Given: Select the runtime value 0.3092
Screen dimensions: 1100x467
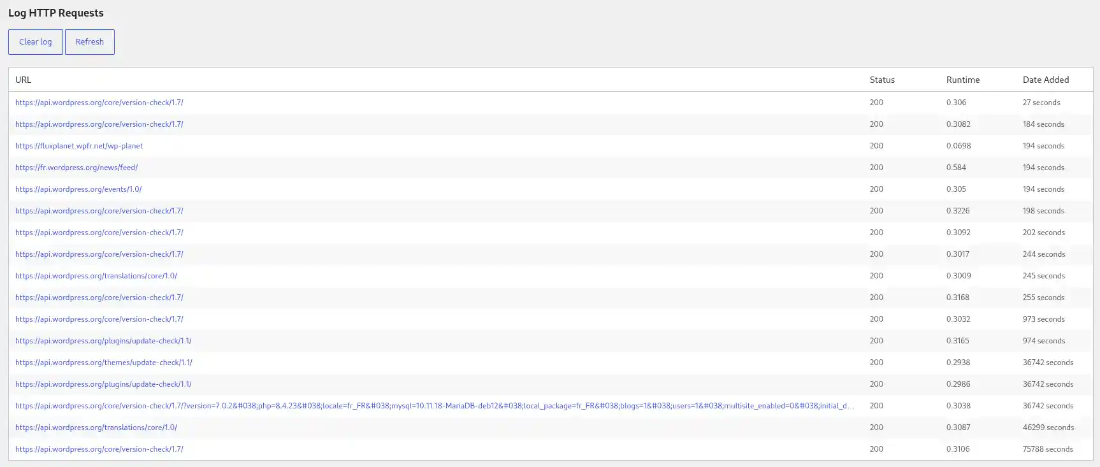Looking at the screenshot, I should (x=959, y=233).
